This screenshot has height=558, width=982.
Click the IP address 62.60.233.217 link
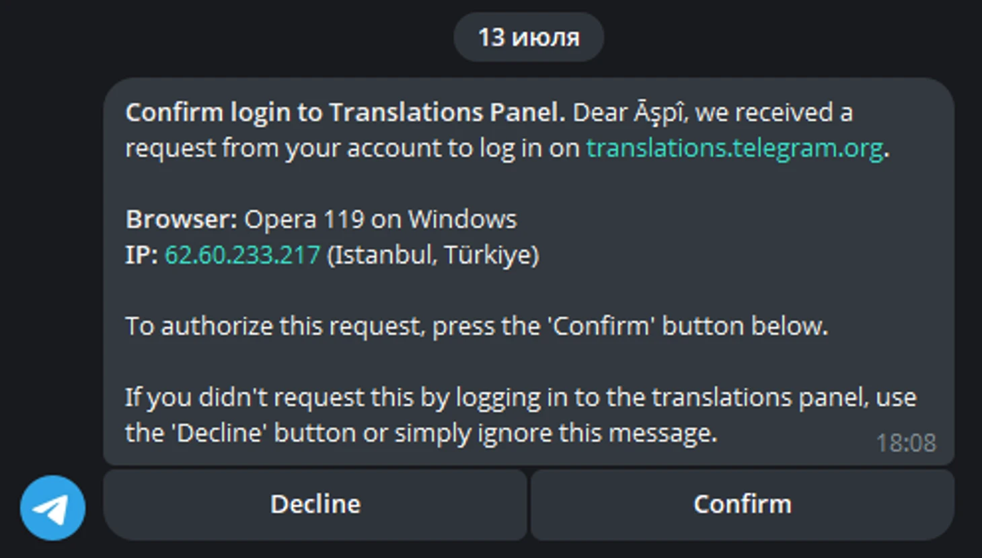242,255
